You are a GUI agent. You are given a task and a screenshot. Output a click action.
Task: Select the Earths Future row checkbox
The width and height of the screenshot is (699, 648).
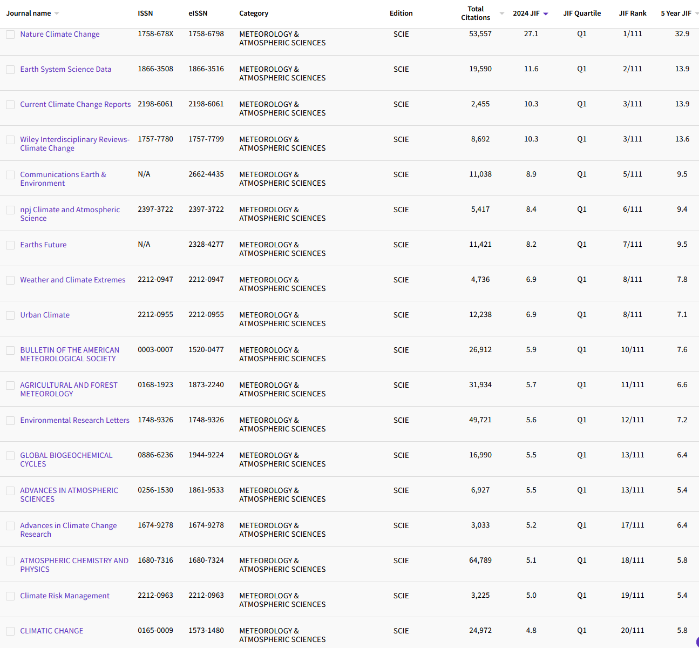coord(10,245)
